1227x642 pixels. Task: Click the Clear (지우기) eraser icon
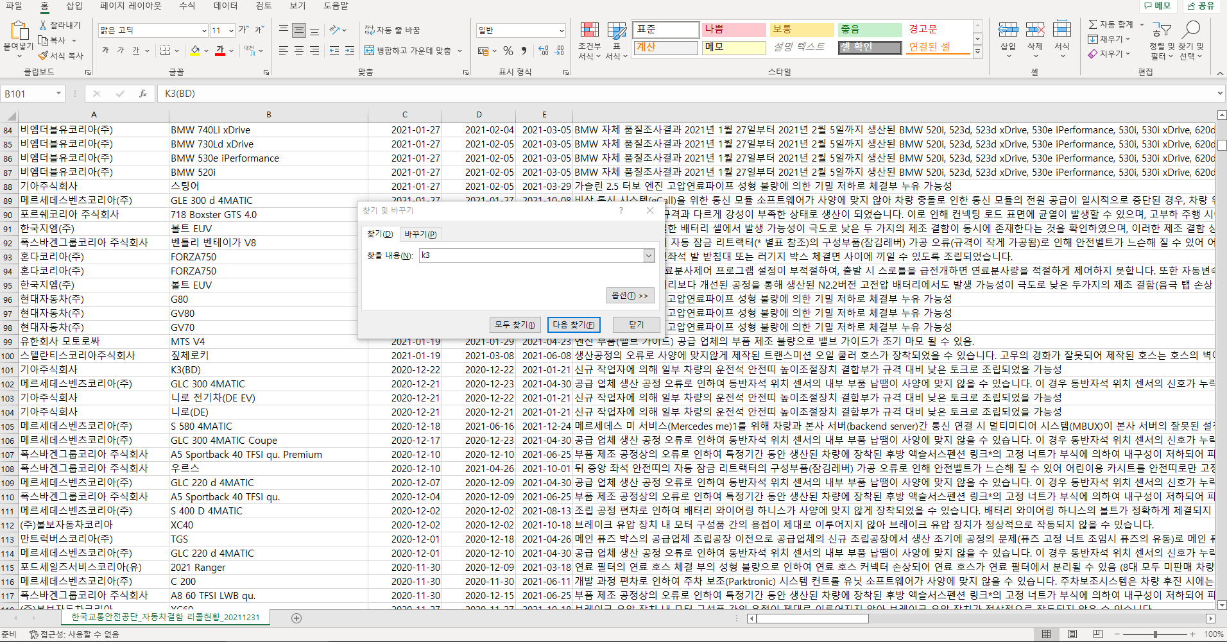pos(1093,54)
